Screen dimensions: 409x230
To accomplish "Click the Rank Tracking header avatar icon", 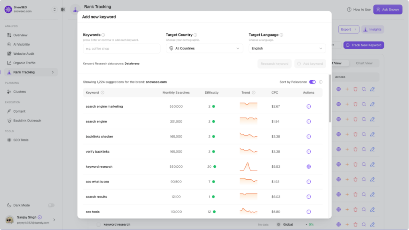I will 75,10.
